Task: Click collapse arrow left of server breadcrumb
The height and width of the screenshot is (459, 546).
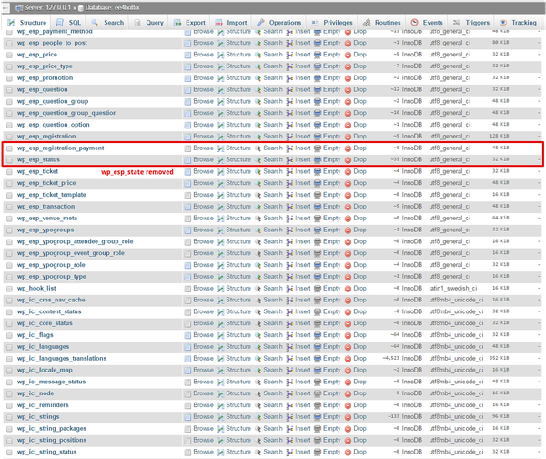Action: [x=5, y=7]
